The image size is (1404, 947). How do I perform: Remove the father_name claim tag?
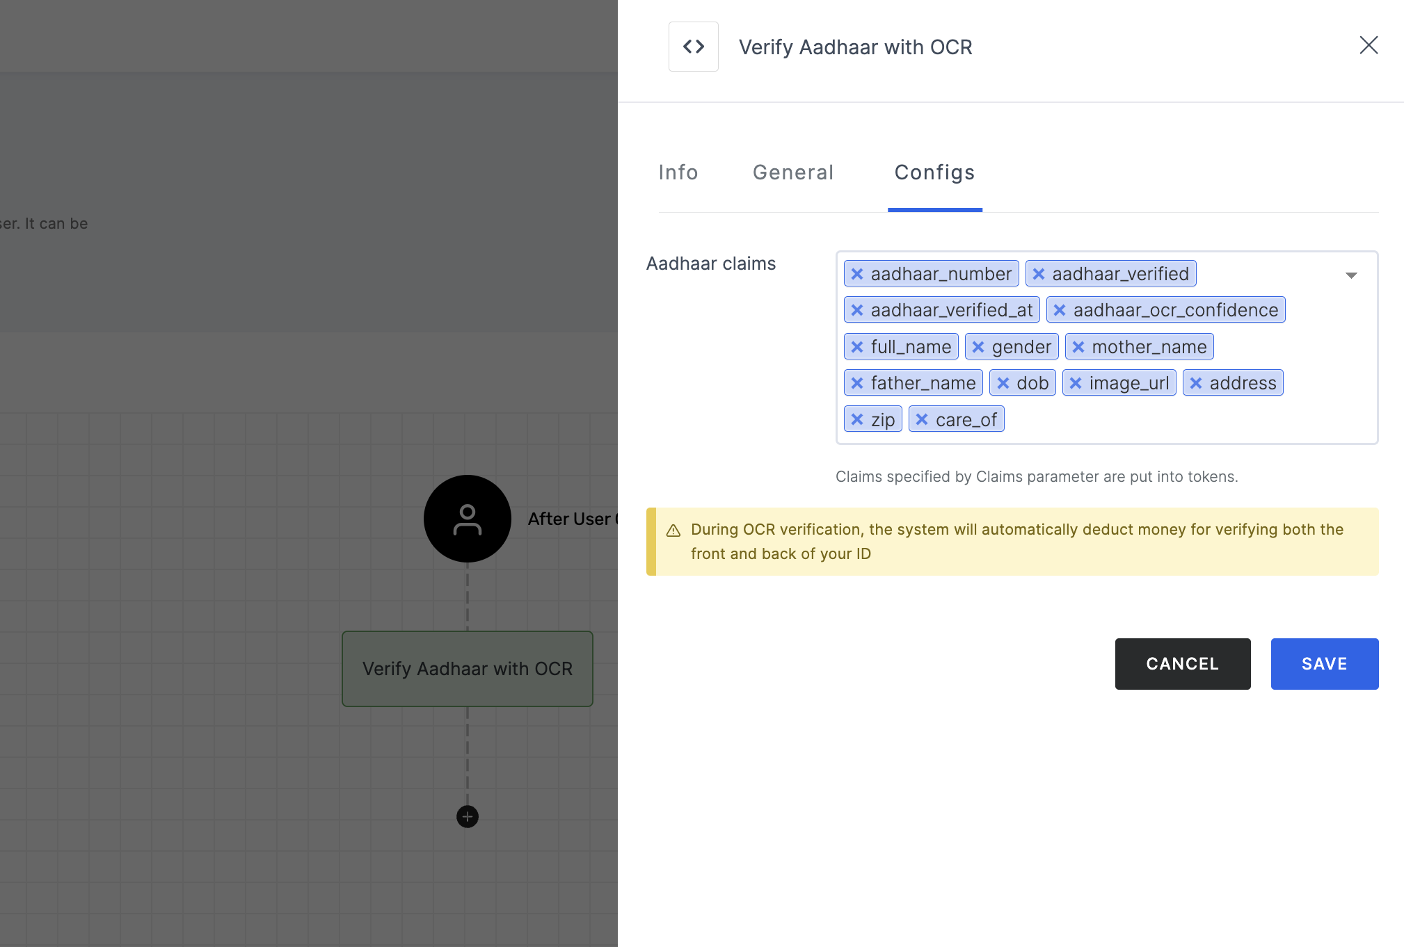tap(857, 383)
